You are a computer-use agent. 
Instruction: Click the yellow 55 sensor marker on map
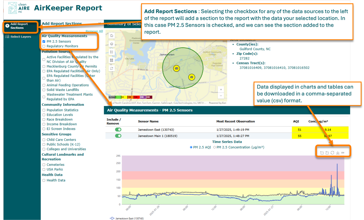coord(177,68)
